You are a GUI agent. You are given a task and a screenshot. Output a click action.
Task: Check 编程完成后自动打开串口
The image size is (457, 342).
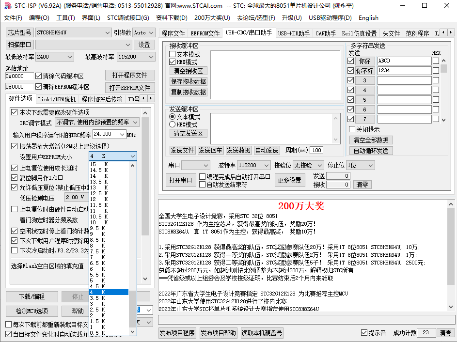point(202,176)
